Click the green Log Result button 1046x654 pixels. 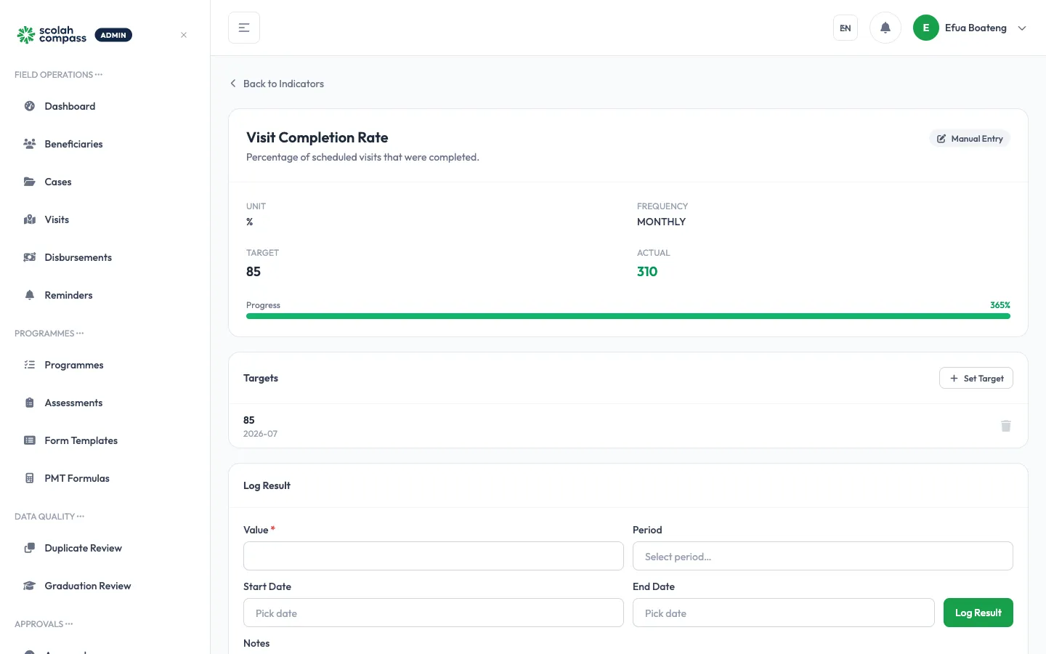978,613
